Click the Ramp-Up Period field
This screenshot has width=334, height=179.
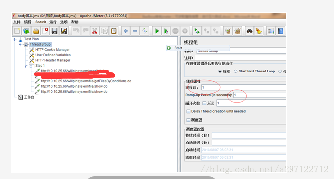click(259, 95)
